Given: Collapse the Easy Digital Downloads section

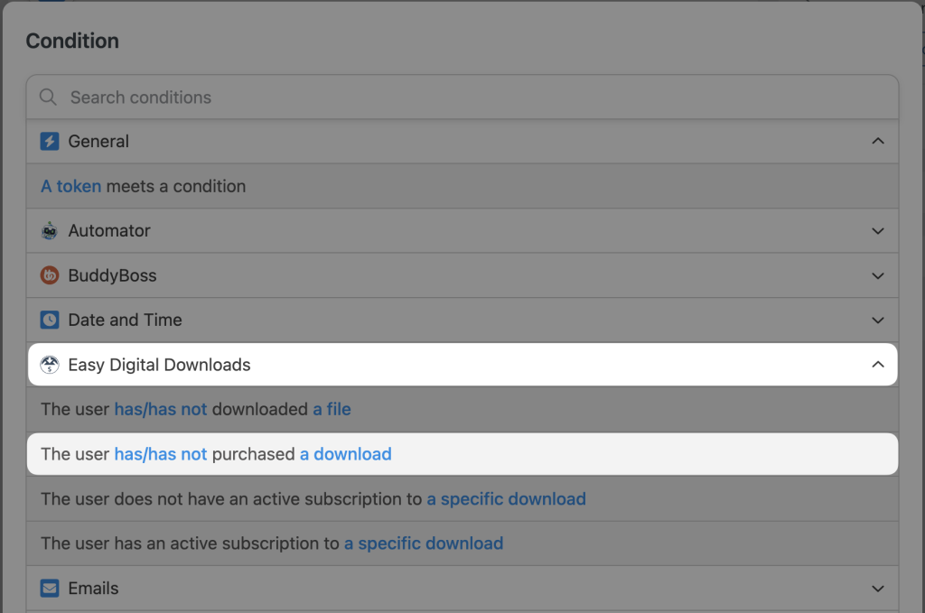Looking at the screenshot, I should (877, 365).
